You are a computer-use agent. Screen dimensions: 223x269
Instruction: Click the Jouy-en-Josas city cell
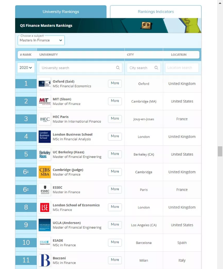coord(144,119)
